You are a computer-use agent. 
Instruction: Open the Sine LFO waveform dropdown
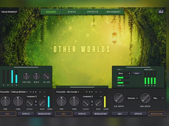pyautogui.click(x=124, y=73)
